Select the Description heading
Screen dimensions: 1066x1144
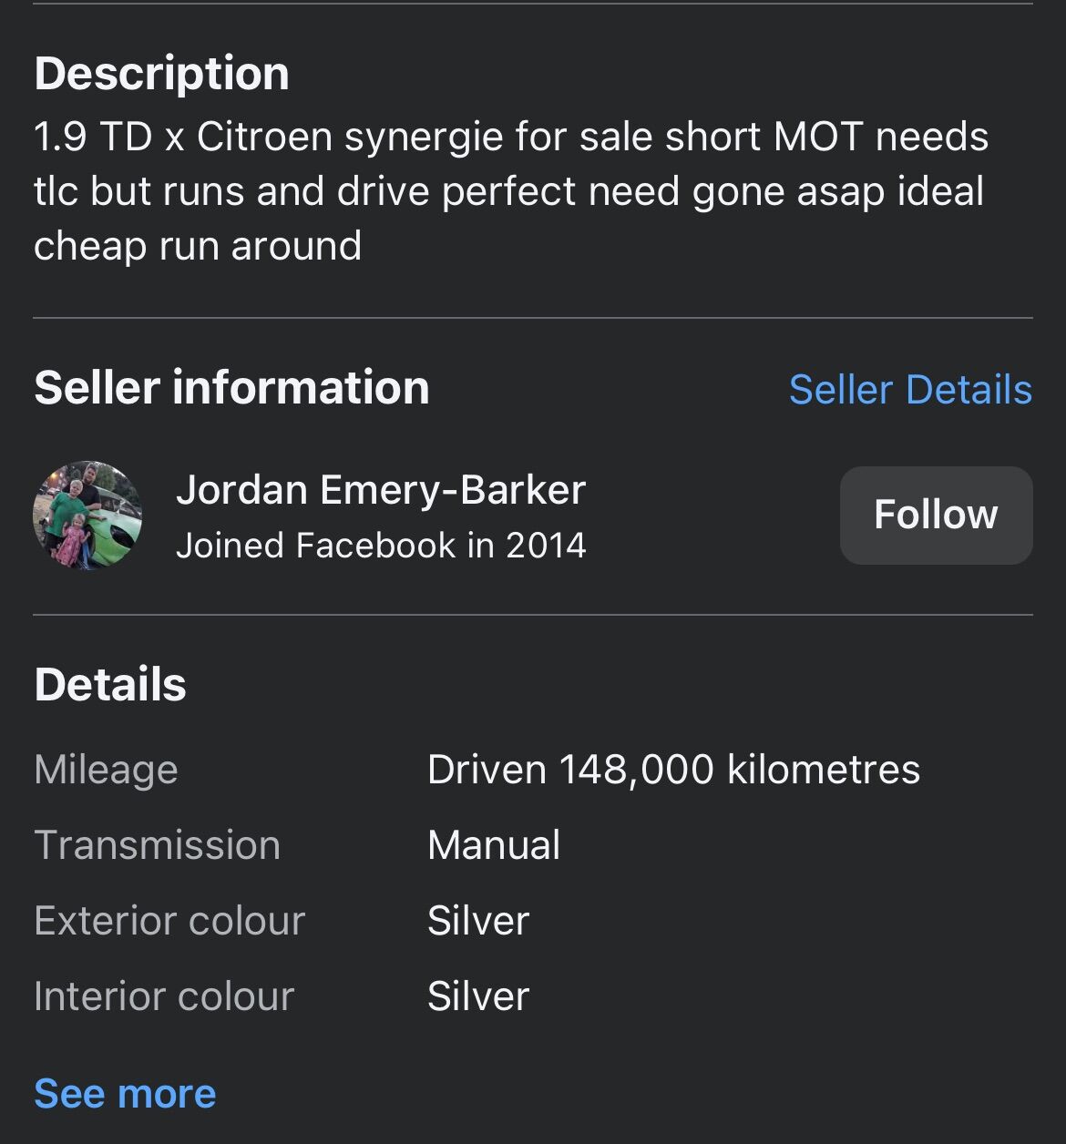pyautogui.click(x=161, y=74)
